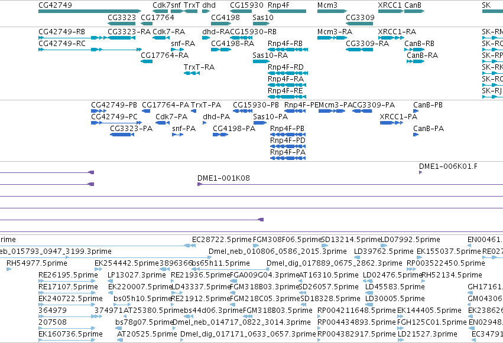
Task: Open the XRCC1-RA transcript
Action: 391,38
